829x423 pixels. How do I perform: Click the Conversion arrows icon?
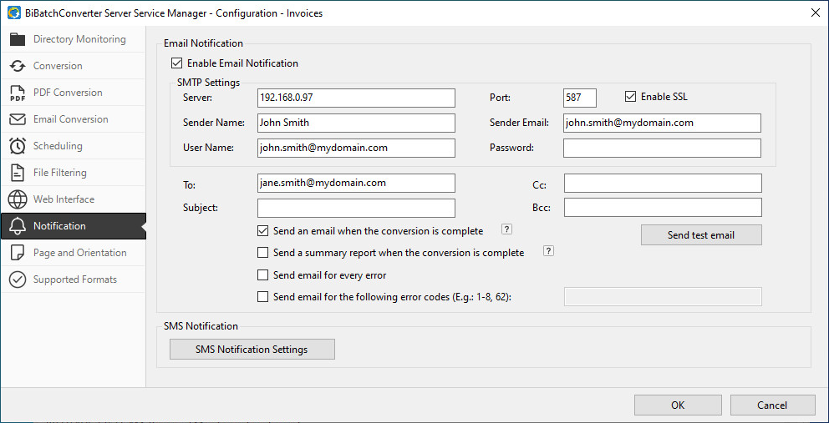point(18,66)
